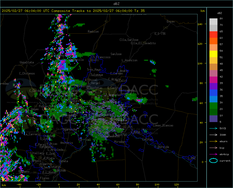Select the 60 dBZ red color swatch
The width and height of the screenshot is (233, 188).
click(x=213, y=34)
